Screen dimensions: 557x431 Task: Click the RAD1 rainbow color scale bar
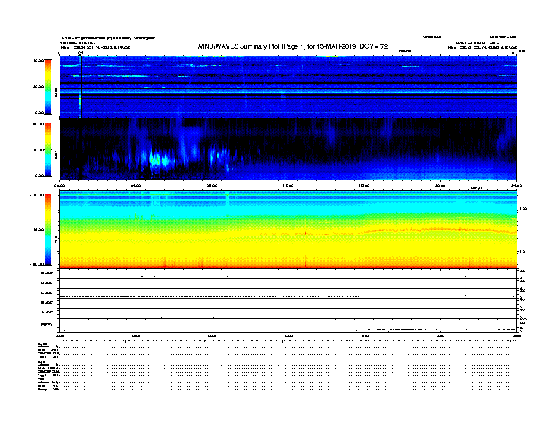(48, 150)
